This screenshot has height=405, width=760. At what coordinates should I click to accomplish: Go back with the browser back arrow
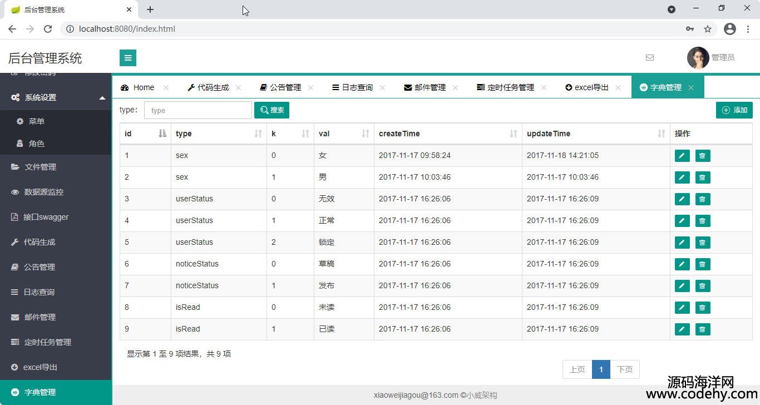click(12, 29)
